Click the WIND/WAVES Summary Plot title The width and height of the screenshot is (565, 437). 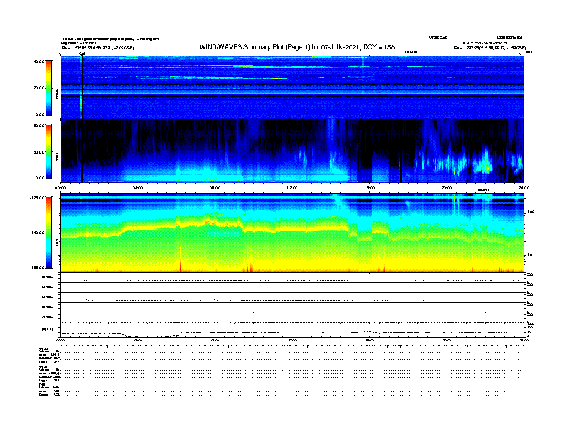(297, 47)
